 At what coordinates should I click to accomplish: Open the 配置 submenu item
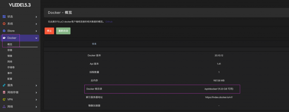[10, 79]
